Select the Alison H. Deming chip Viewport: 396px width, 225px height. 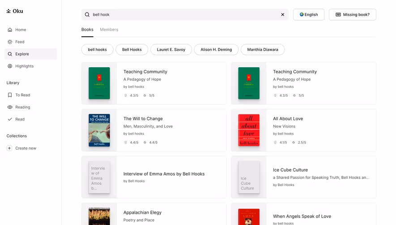click(216, 50)
